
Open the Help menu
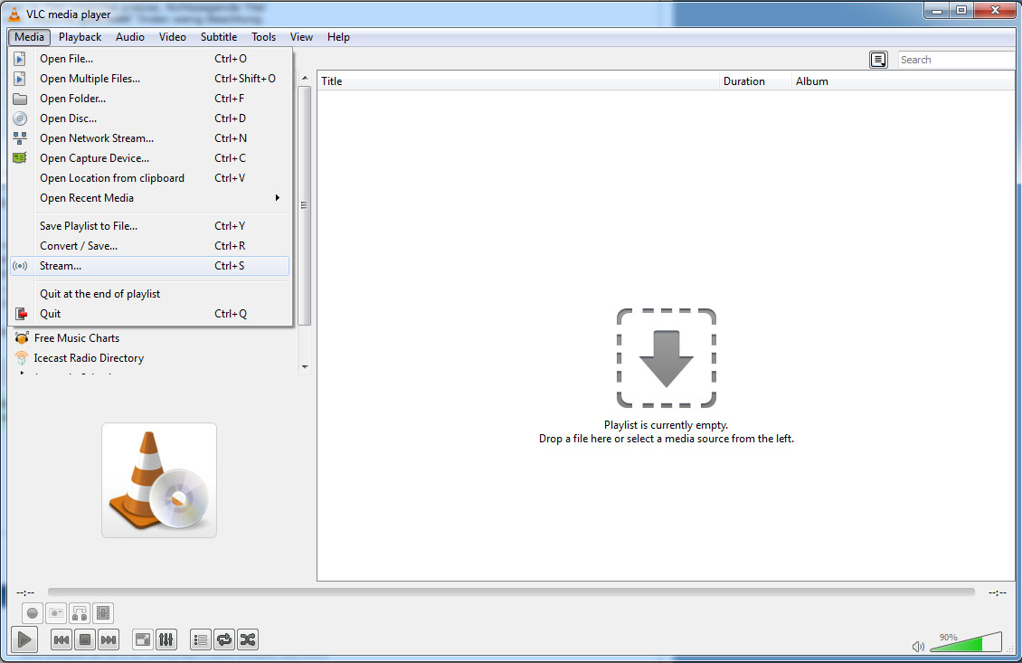(338, 37)
